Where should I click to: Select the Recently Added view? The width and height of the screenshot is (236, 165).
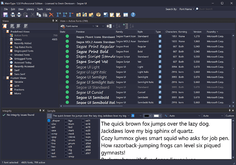23,43
